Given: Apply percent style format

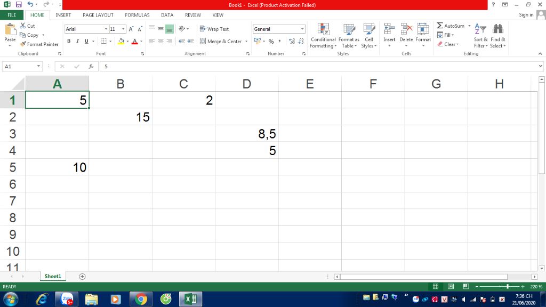Looking at the screenshot, I should coord(271,41).
